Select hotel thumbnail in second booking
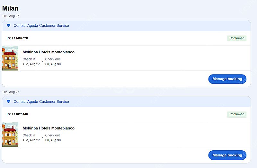This screenshot has width=257, height=168. click(10, 134)
